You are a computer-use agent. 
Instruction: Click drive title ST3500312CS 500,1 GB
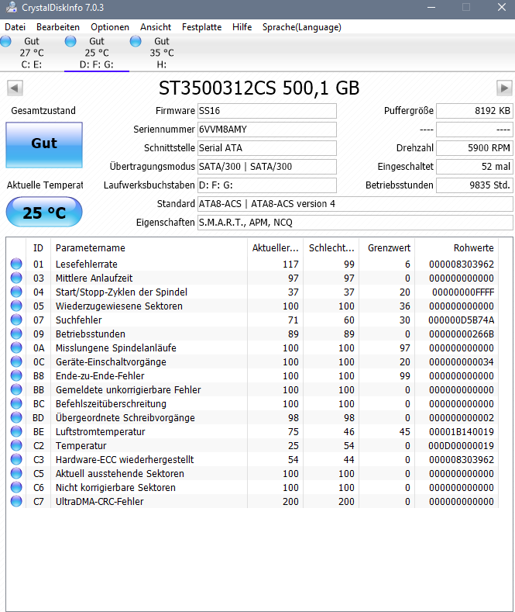coord(259,88)
